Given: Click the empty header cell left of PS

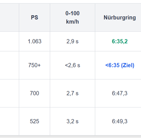Looking at the screenshot, I should [x=9, y=17].
